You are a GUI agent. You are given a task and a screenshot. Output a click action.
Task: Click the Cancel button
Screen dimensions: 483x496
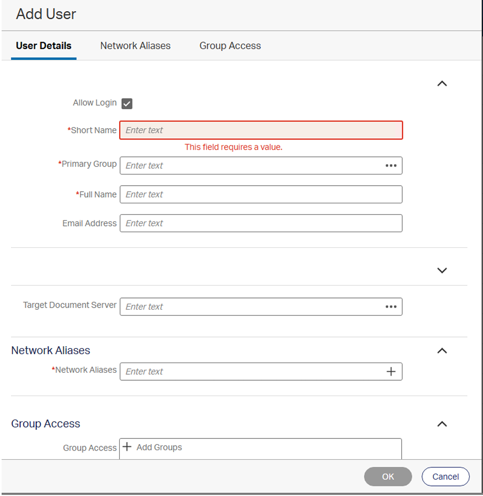[x=446, y=476]
